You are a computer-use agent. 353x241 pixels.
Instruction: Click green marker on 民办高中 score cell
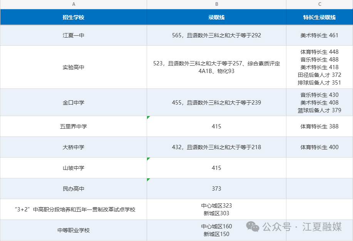tap(148, 180)
